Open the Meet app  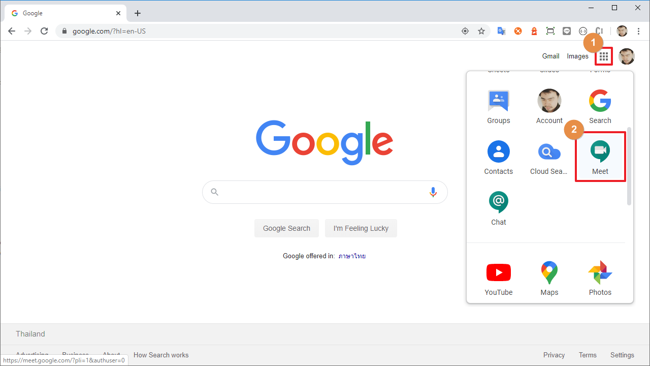click(x=600, y=157)
